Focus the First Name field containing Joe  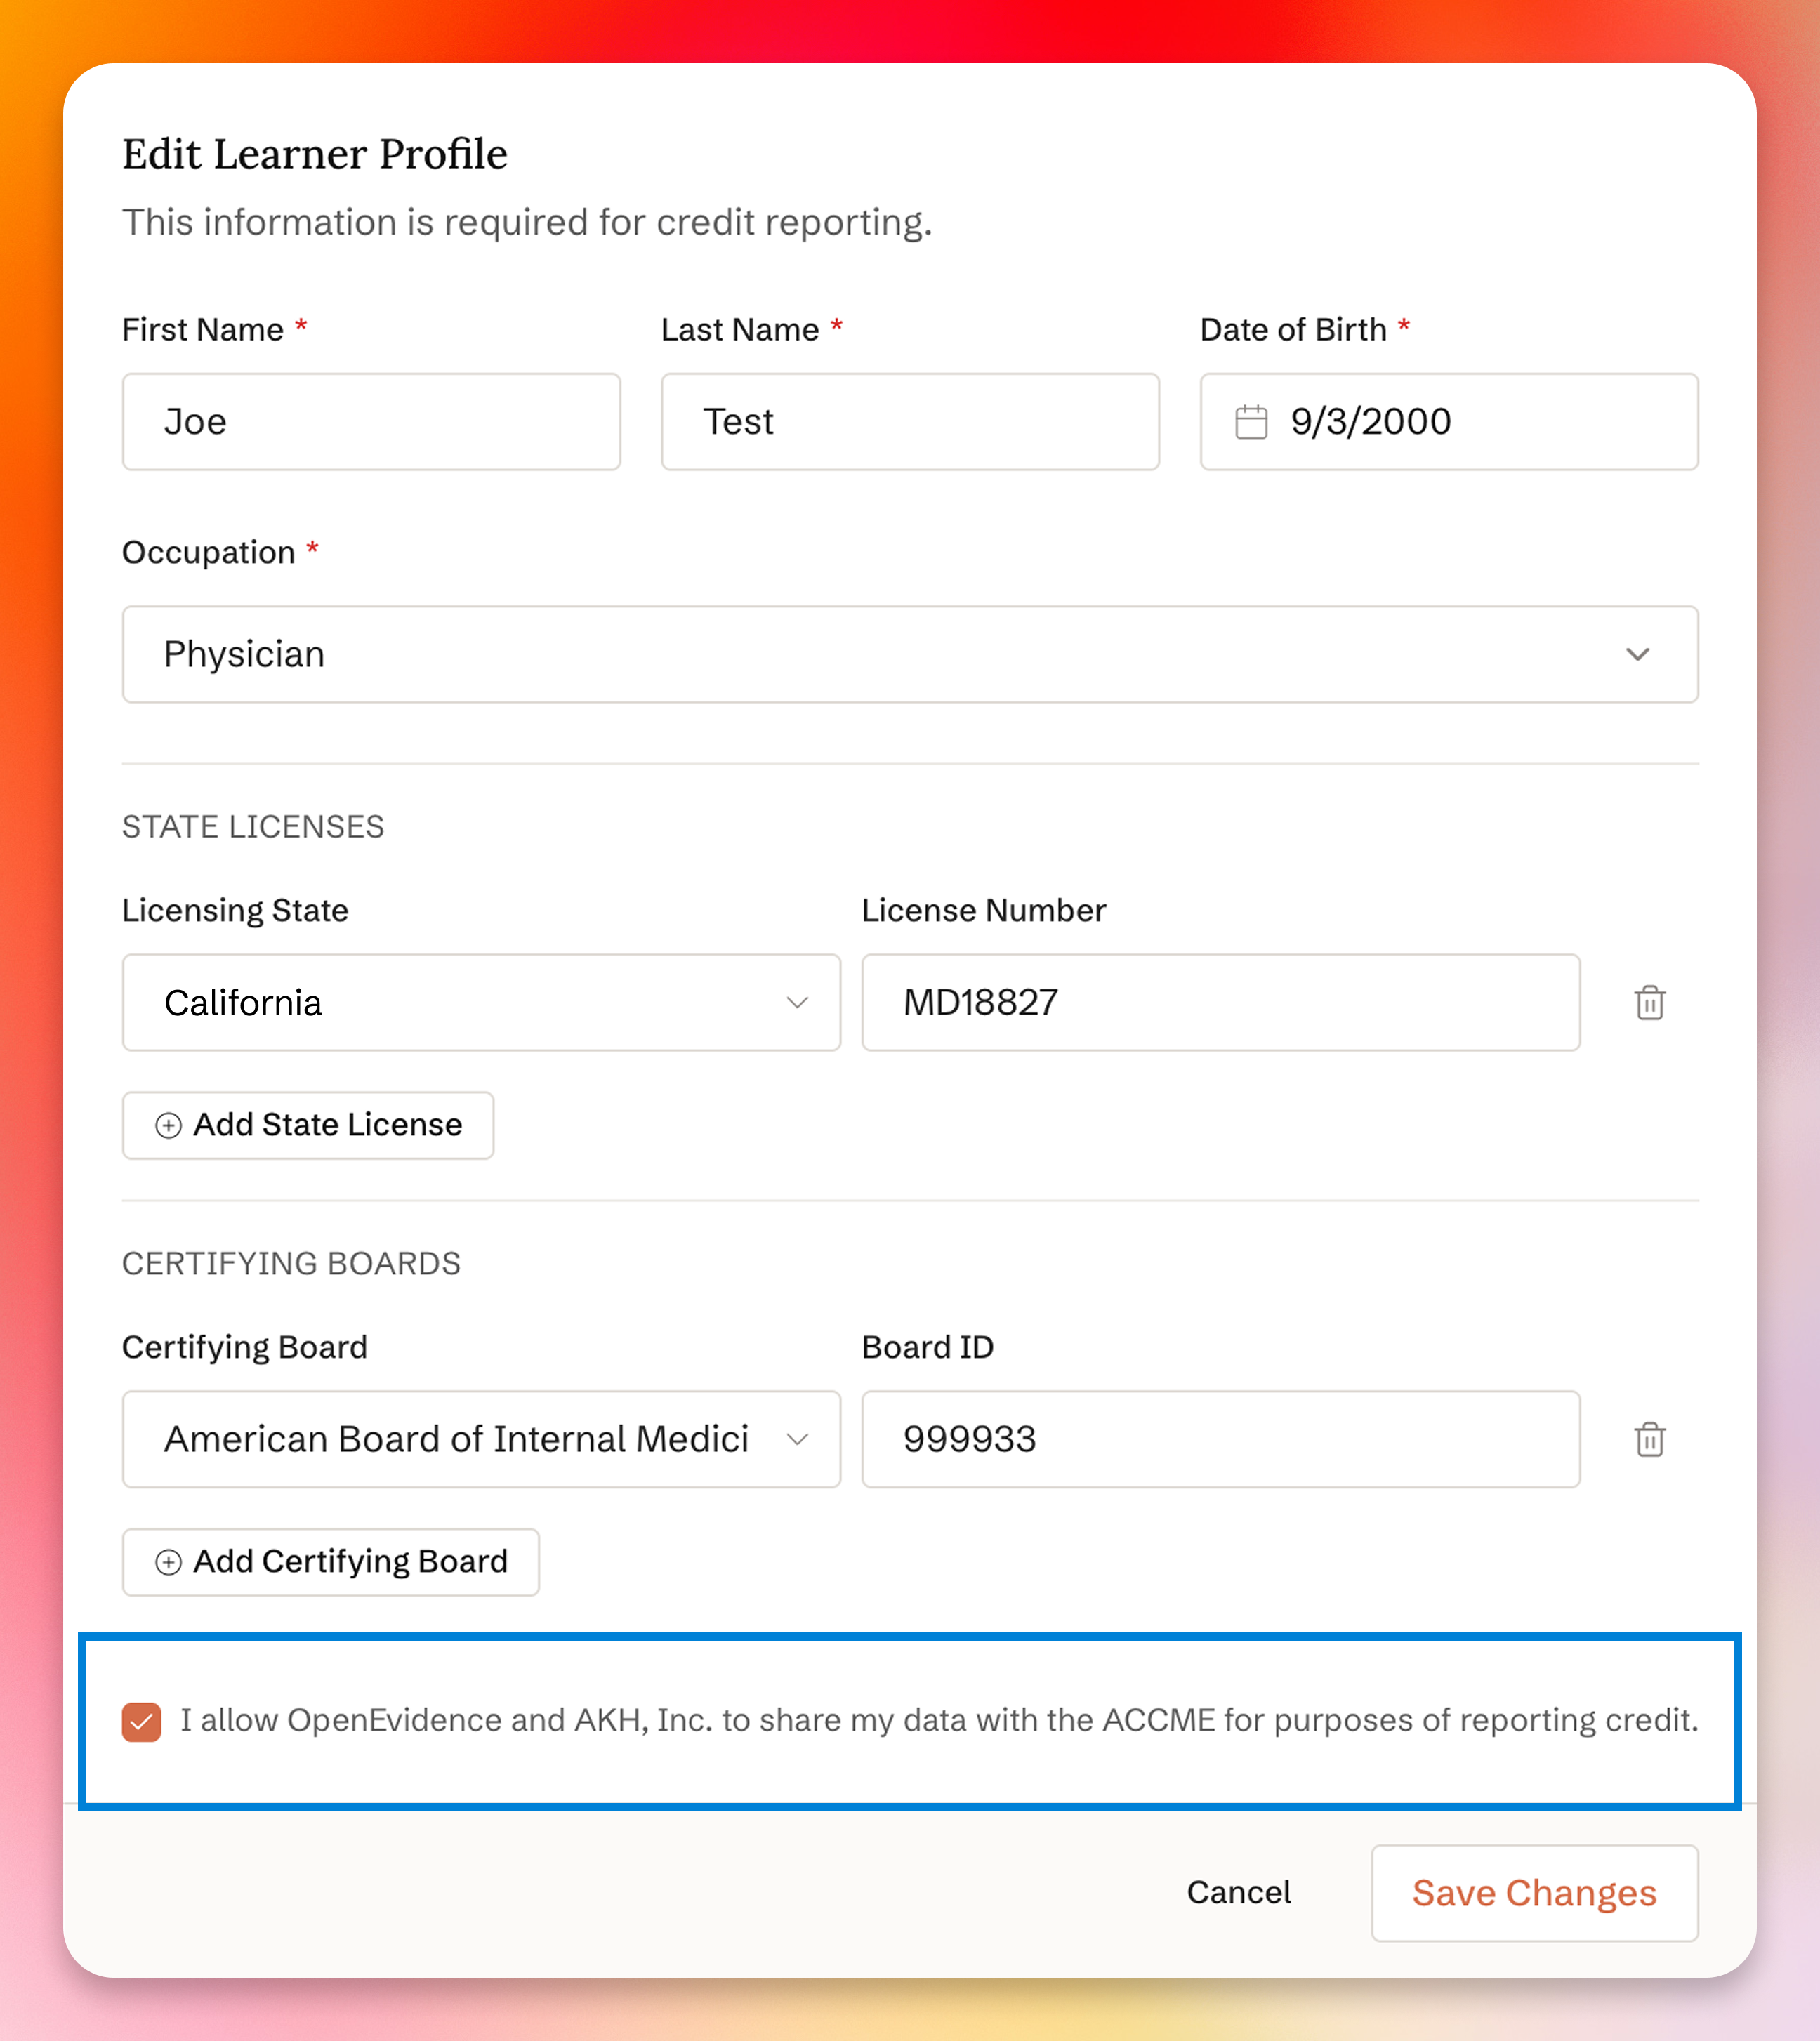tap(371, 422)
